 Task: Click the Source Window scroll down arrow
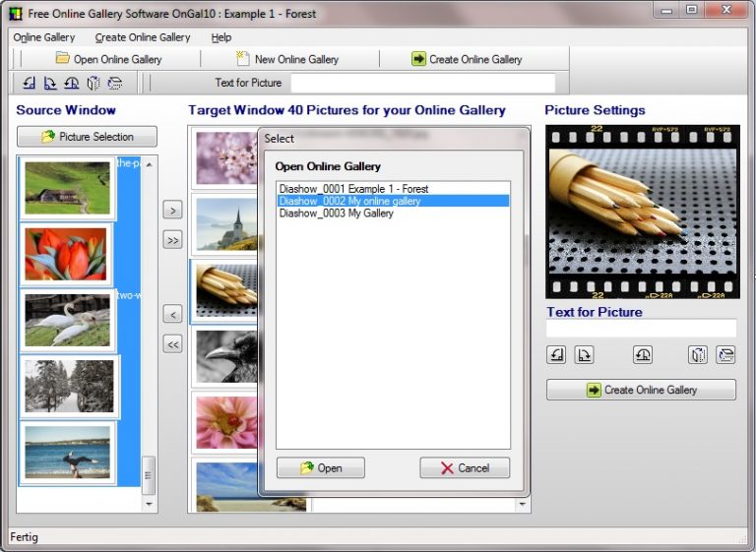149,504
